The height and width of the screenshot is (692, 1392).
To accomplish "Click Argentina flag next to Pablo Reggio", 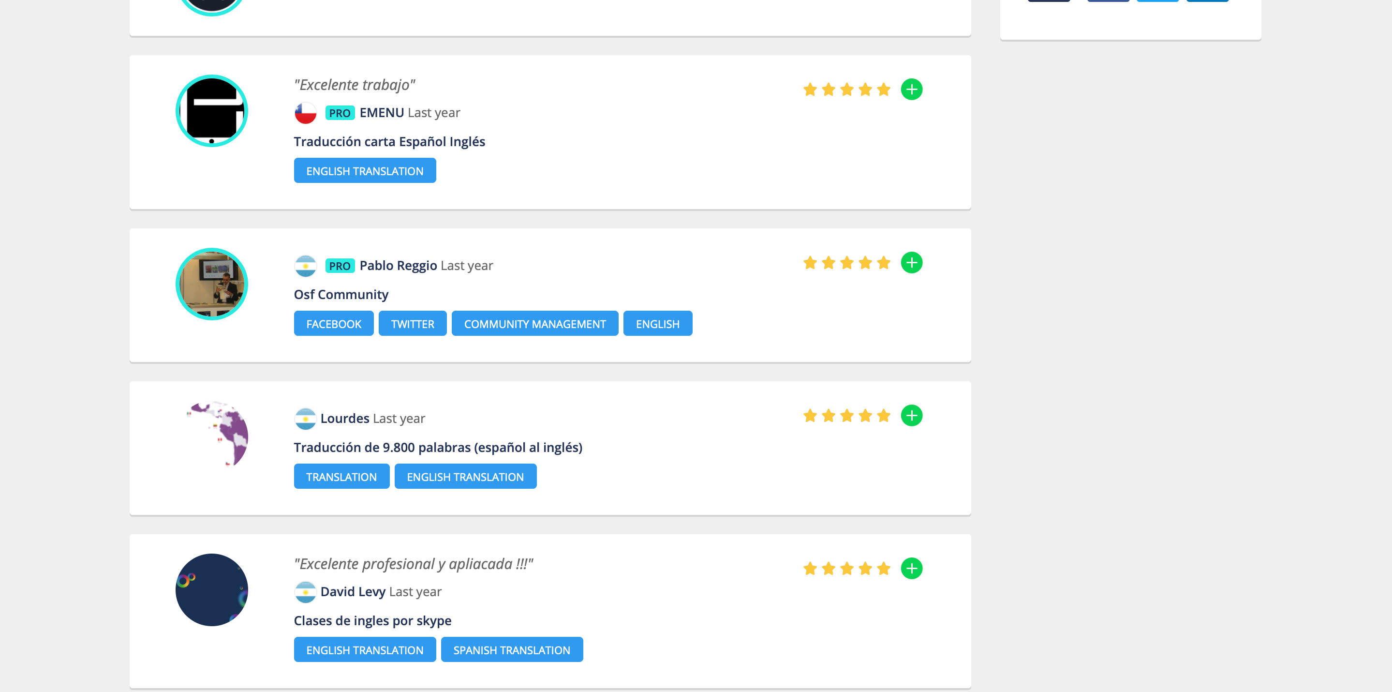I will (305, 266).
